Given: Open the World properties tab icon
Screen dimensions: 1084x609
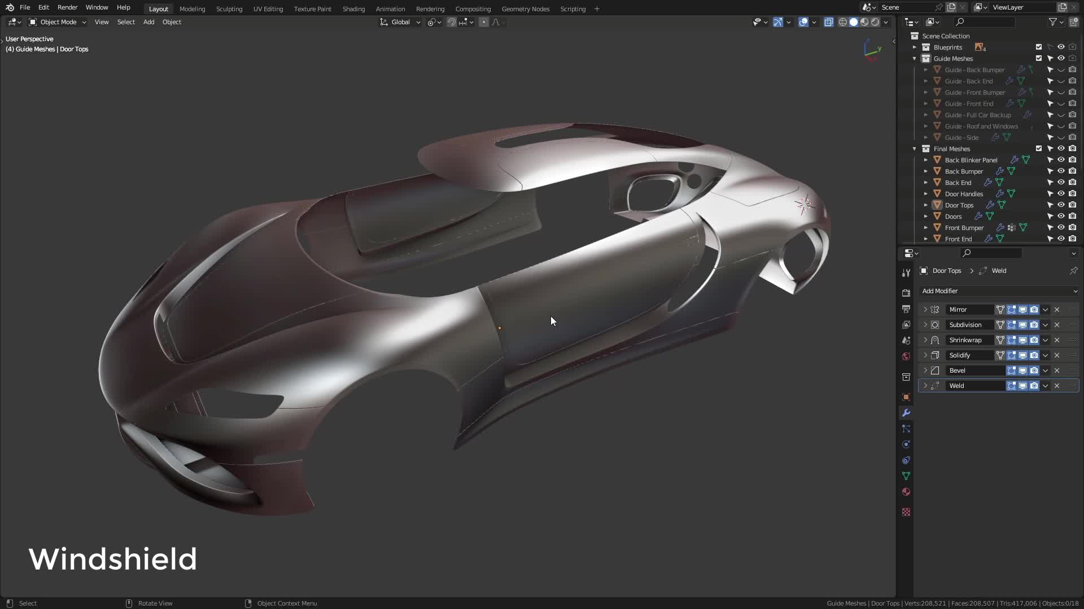Looking at the screenshot, I should [906, 356].
